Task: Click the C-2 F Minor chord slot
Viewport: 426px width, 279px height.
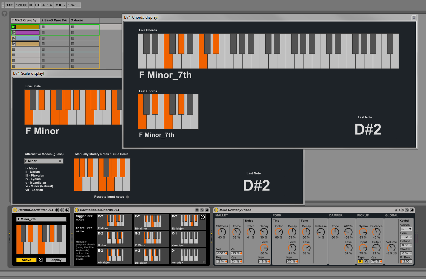Action: coord(114,222)
